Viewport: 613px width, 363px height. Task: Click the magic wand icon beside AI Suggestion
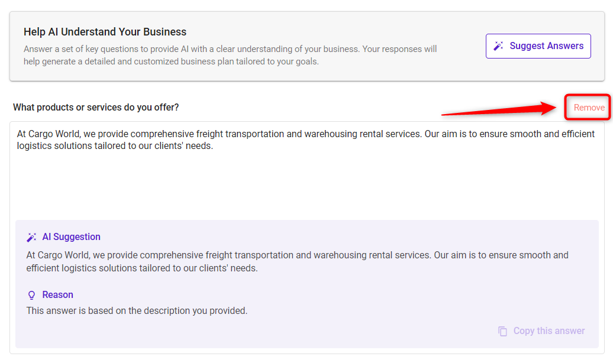(x=31, y=237)
